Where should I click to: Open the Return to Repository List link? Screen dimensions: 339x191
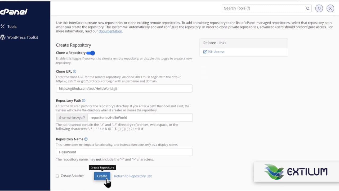coord(133,176)
